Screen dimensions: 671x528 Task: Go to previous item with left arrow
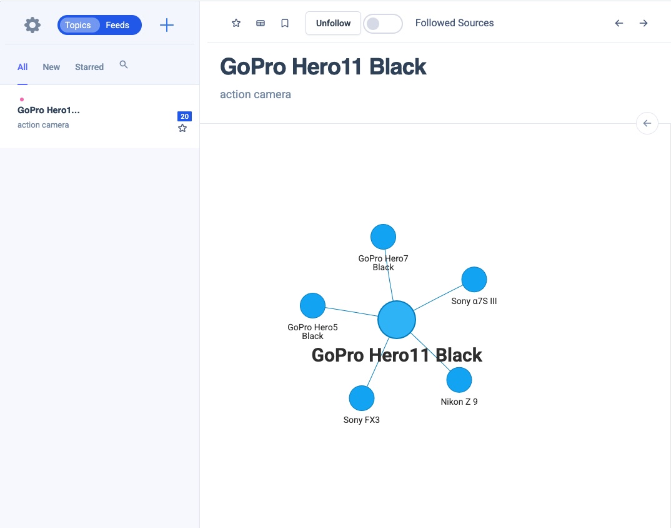[x=619, y=23]
